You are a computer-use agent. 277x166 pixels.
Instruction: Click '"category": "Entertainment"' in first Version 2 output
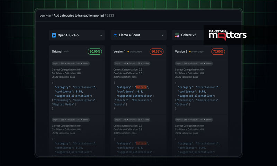(199, 87)
